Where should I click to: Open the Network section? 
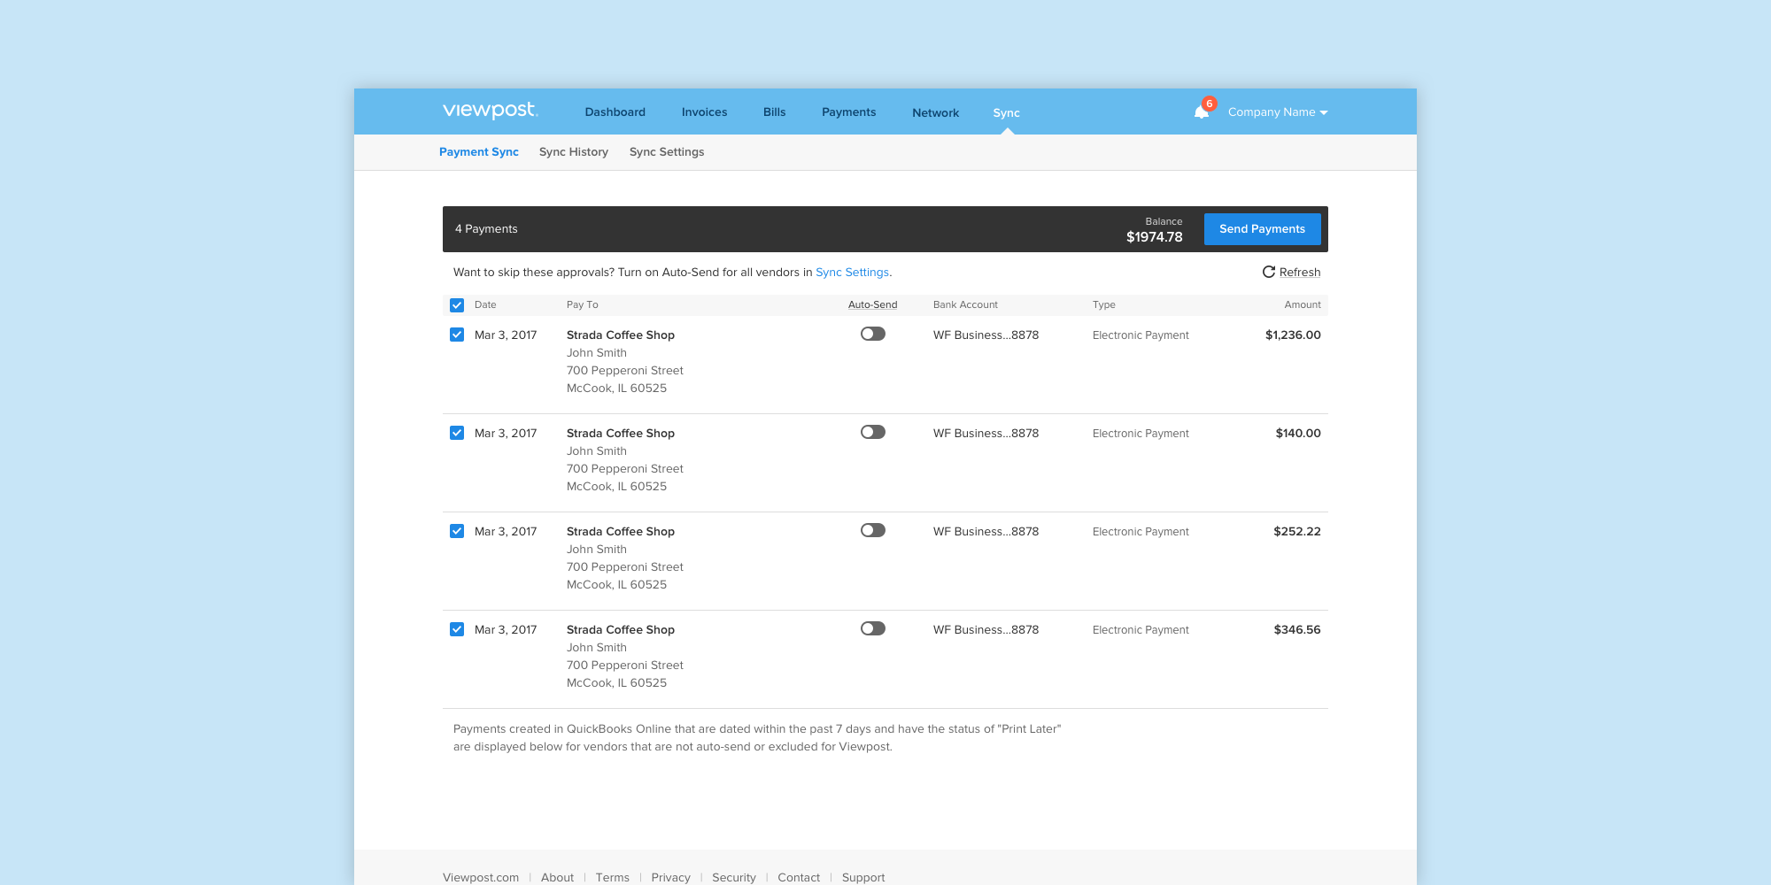click(x=936, y=113)
